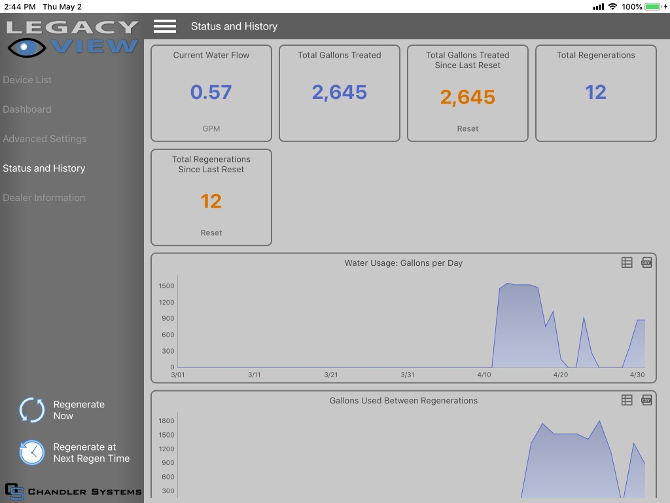Click Regenerate Now label
The image size is (670, 503).
[x=79, y=410]
